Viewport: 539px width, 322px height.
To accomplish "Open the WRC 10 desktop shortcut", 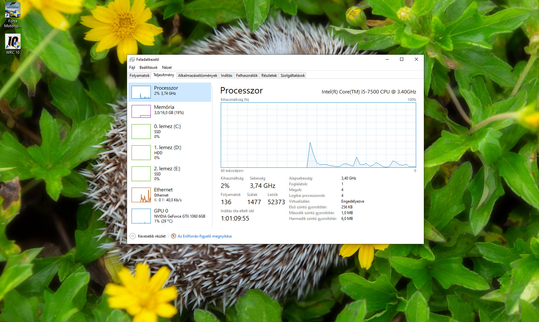I will coord(13,44).
